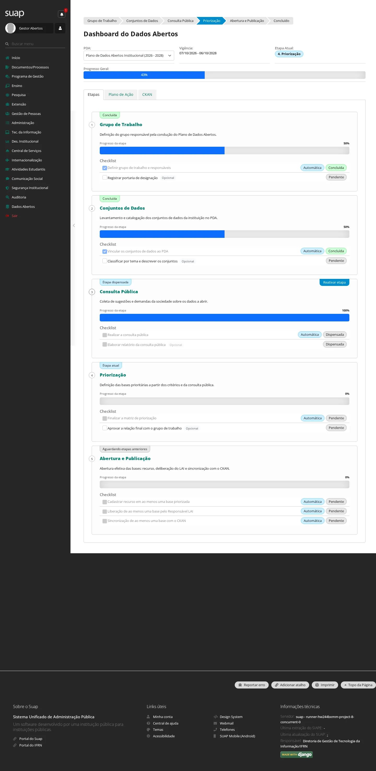Focus the Buscar menu search field
This screenshot has height=771, width=376.
(38, 44)
